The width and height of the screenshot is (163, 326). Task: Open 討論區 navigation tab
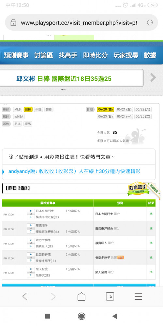pyautogui.click(x=44, y=55)
